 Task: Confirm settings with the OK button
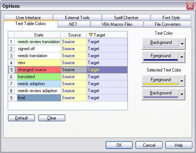pos(119,145)
